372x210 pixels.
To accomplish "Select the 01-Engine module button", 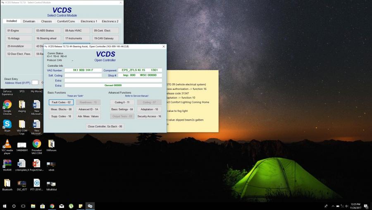I will click(x=19, y=30).
